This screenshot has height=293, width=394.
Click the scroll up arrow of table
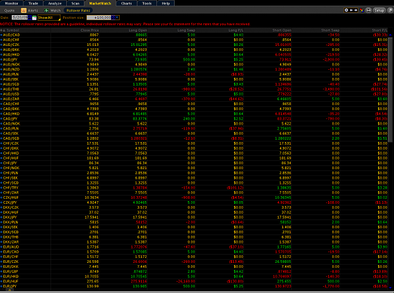390,35
